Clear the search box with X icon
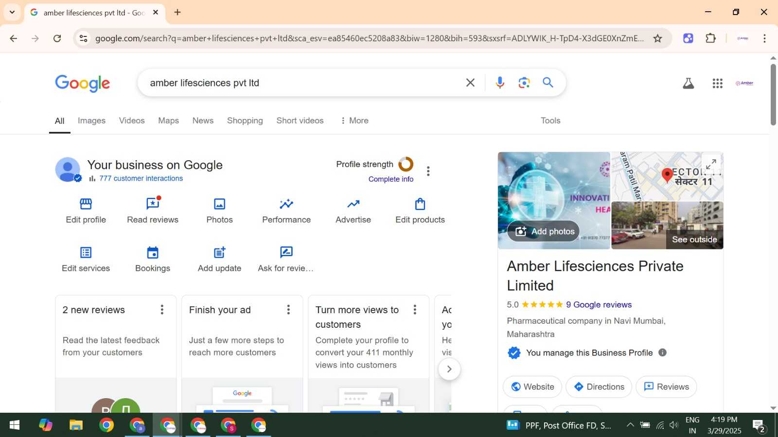778x437 pixels. tap(470, 83)
